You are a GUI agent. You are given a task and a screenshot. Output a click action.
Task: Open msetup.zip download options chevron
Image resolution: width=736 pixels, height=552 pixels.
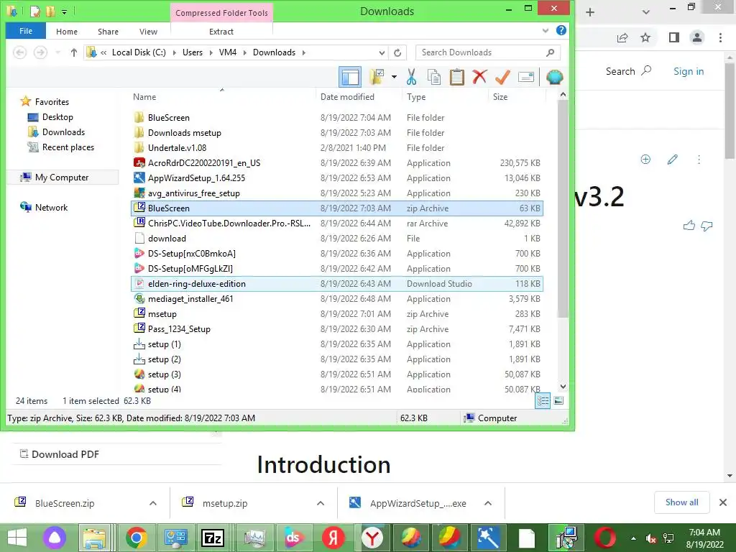321,503
